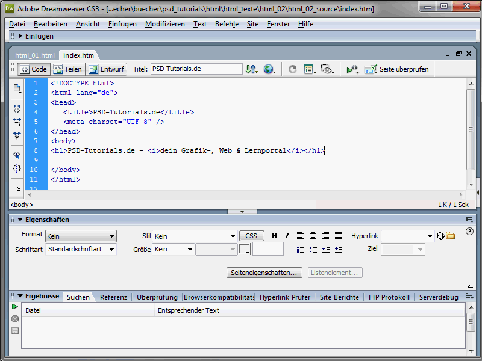The width and height of the screenshot is (482, 361).
Task: Collapse the Eigenschaften panel
Action: tap(20, 220)
